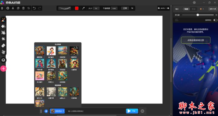Select the dimmed mode option beside 实时
Image resolution: width=218 pixels, height=116 pixels.
[193, 9]
